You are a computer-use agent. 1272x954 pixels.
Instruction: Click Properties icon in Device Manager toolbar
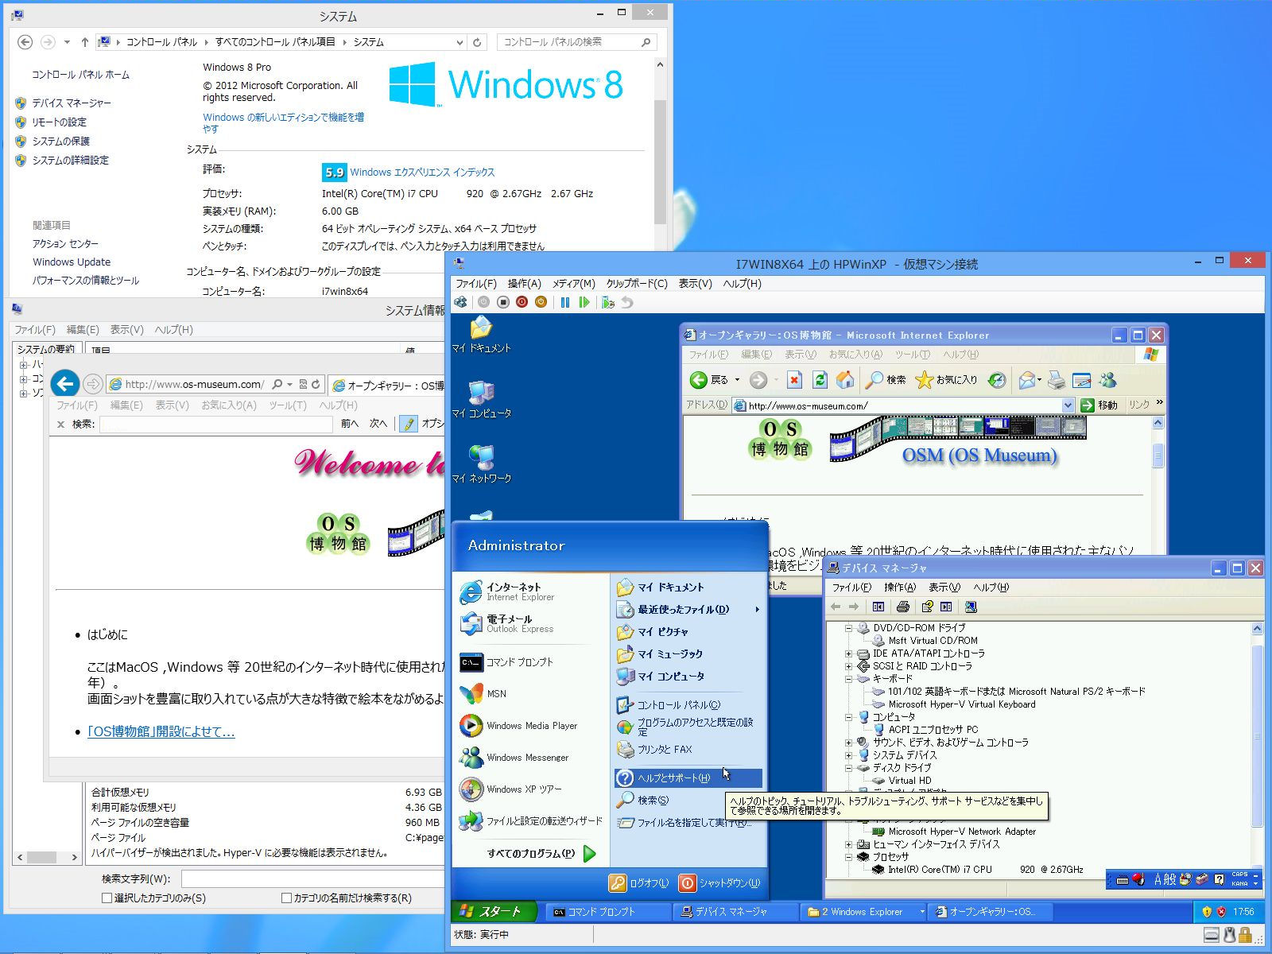click(926, 607)
